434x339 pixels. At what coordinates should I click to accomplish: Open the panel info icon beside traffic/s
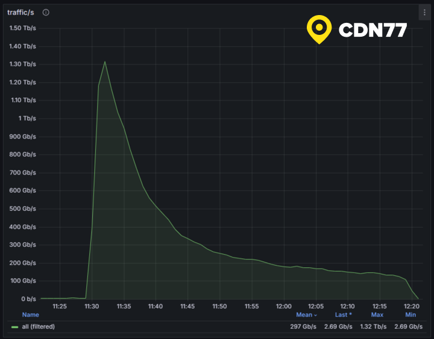click(46, 13)
